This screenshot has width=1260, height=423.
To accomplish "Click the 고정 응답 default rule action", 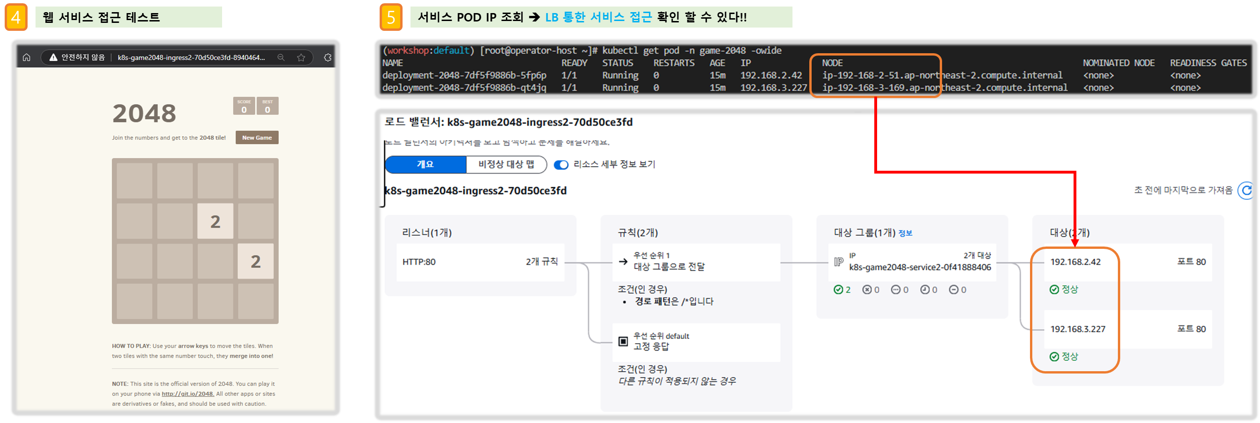I will point(651,346).
